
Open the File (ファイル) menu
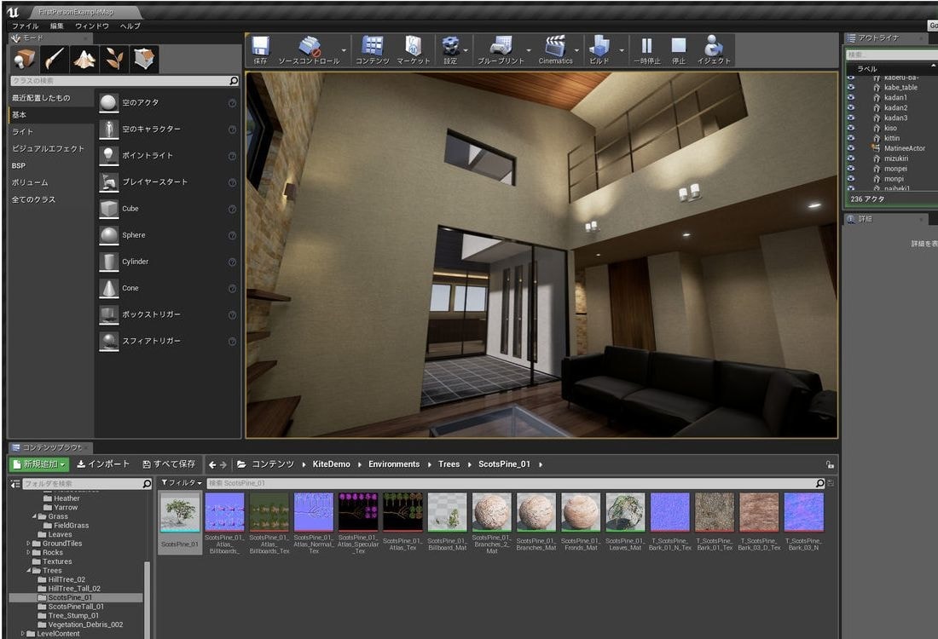click(x=25, y=26)
